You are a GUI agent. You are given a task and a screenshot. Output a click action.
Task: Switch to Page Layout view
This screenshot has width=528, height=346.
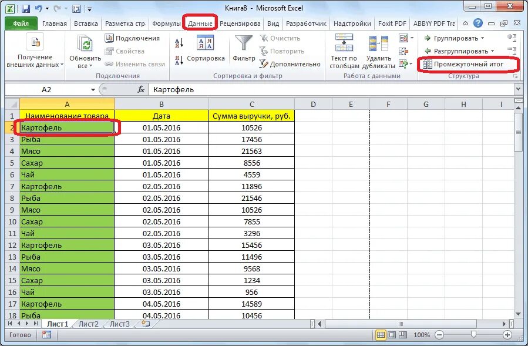pos(392,335)
